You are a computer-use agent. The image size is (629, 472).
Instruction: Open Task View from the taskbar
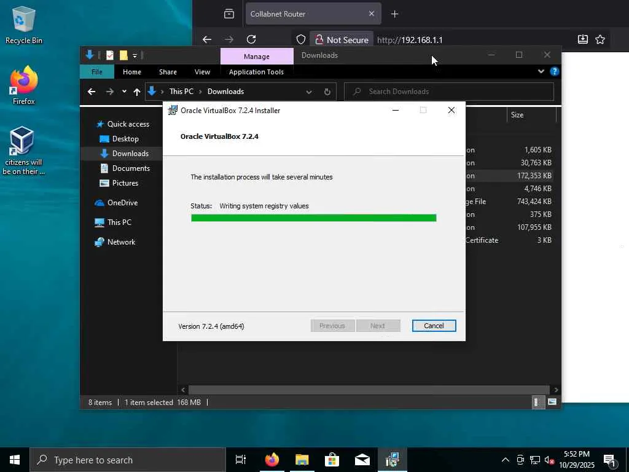[240, 460]
